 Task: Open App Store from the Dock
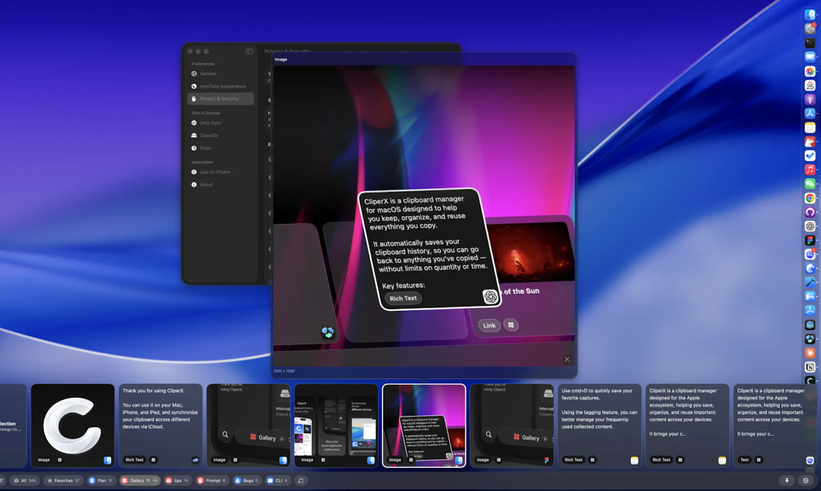point(810,113)
